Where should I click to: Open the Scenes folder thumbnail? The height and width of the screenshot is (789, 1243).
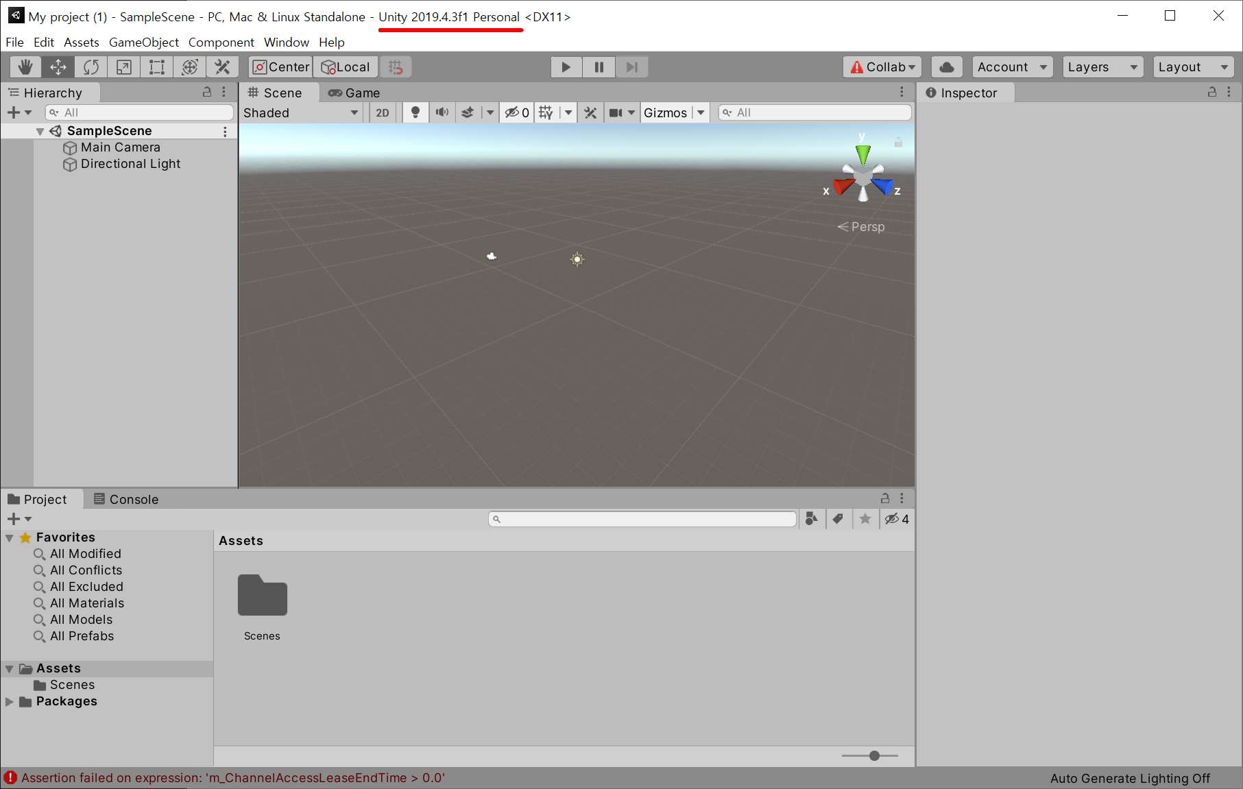click(262, 596)
